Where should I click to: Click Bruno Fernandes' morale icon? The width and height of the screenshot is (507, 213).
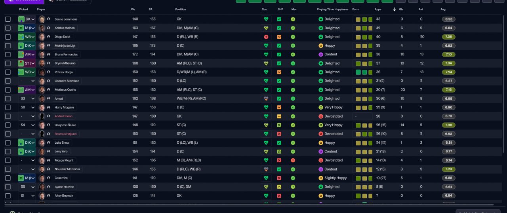[x=293, y=55]
